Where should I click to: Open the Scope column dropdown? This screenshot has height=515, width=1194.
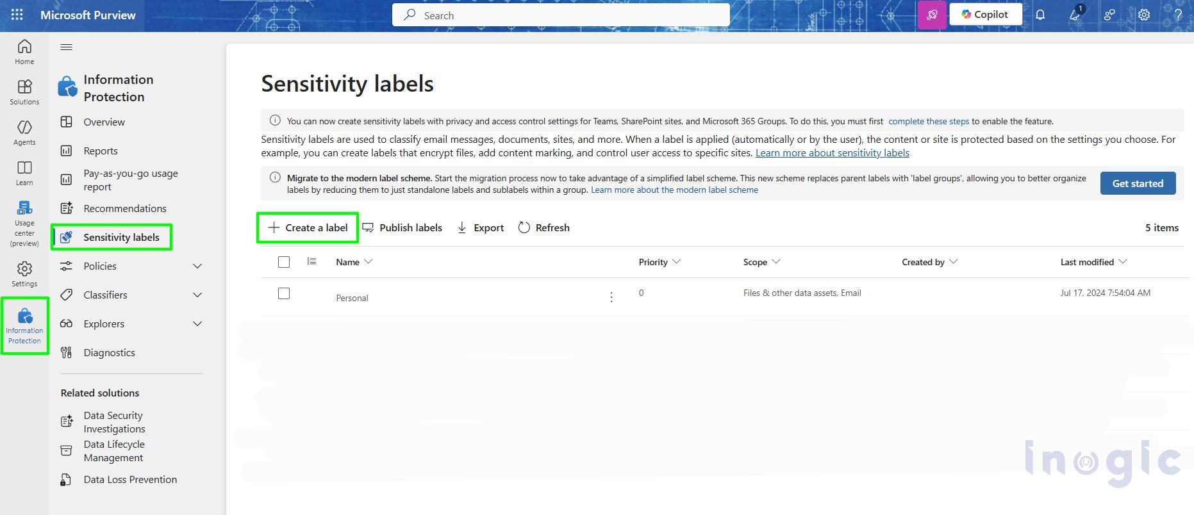pos(775,261)
